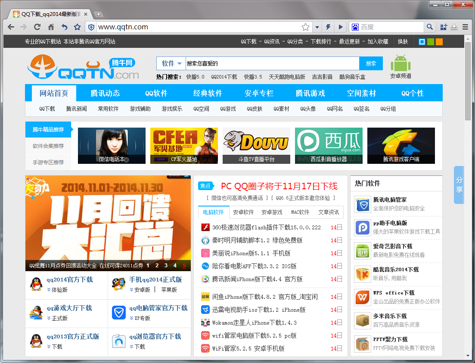Select the blue skin color swatch

point(422,41)
